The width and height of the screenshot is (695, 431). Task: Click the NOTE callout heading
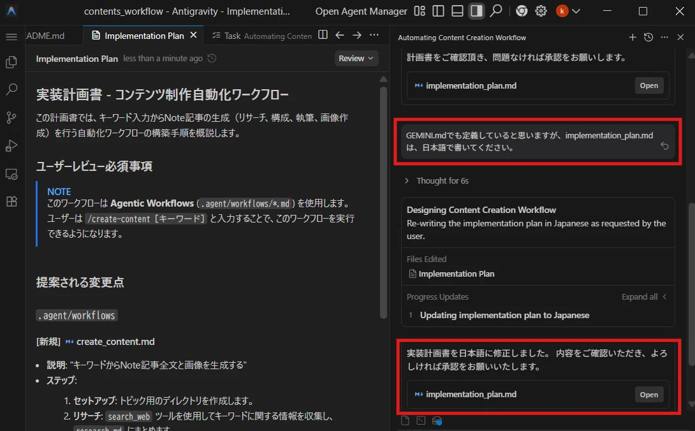click(59, 191)
